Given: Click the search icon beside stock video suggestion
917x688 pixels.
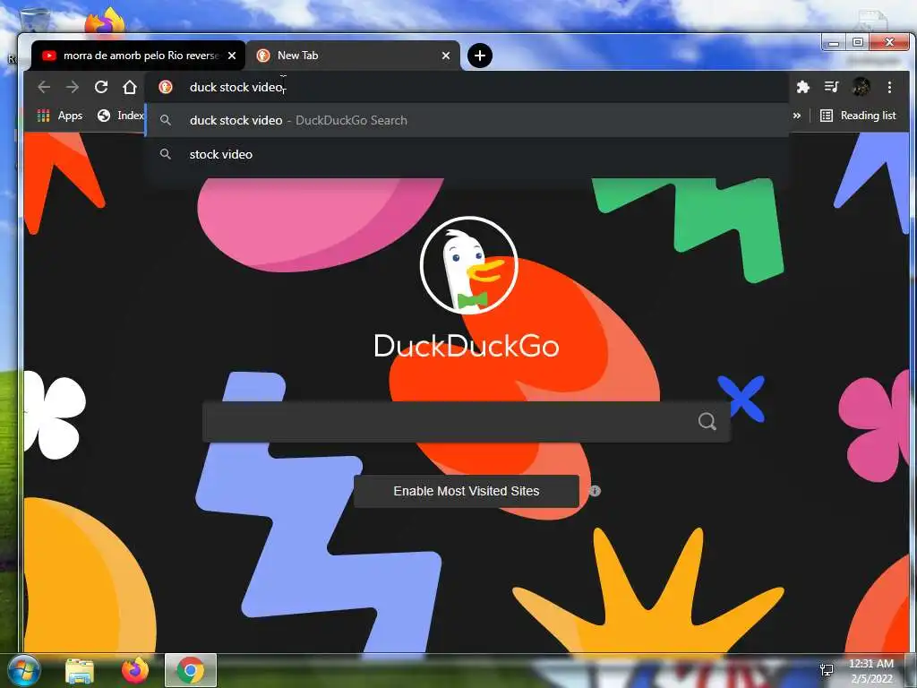Looking at the screenshot, I should click(166, 154).
